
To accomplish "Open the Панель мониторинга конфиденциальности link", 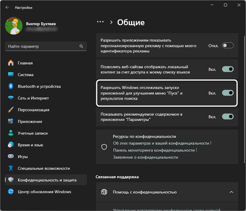I will coord(154,150).
